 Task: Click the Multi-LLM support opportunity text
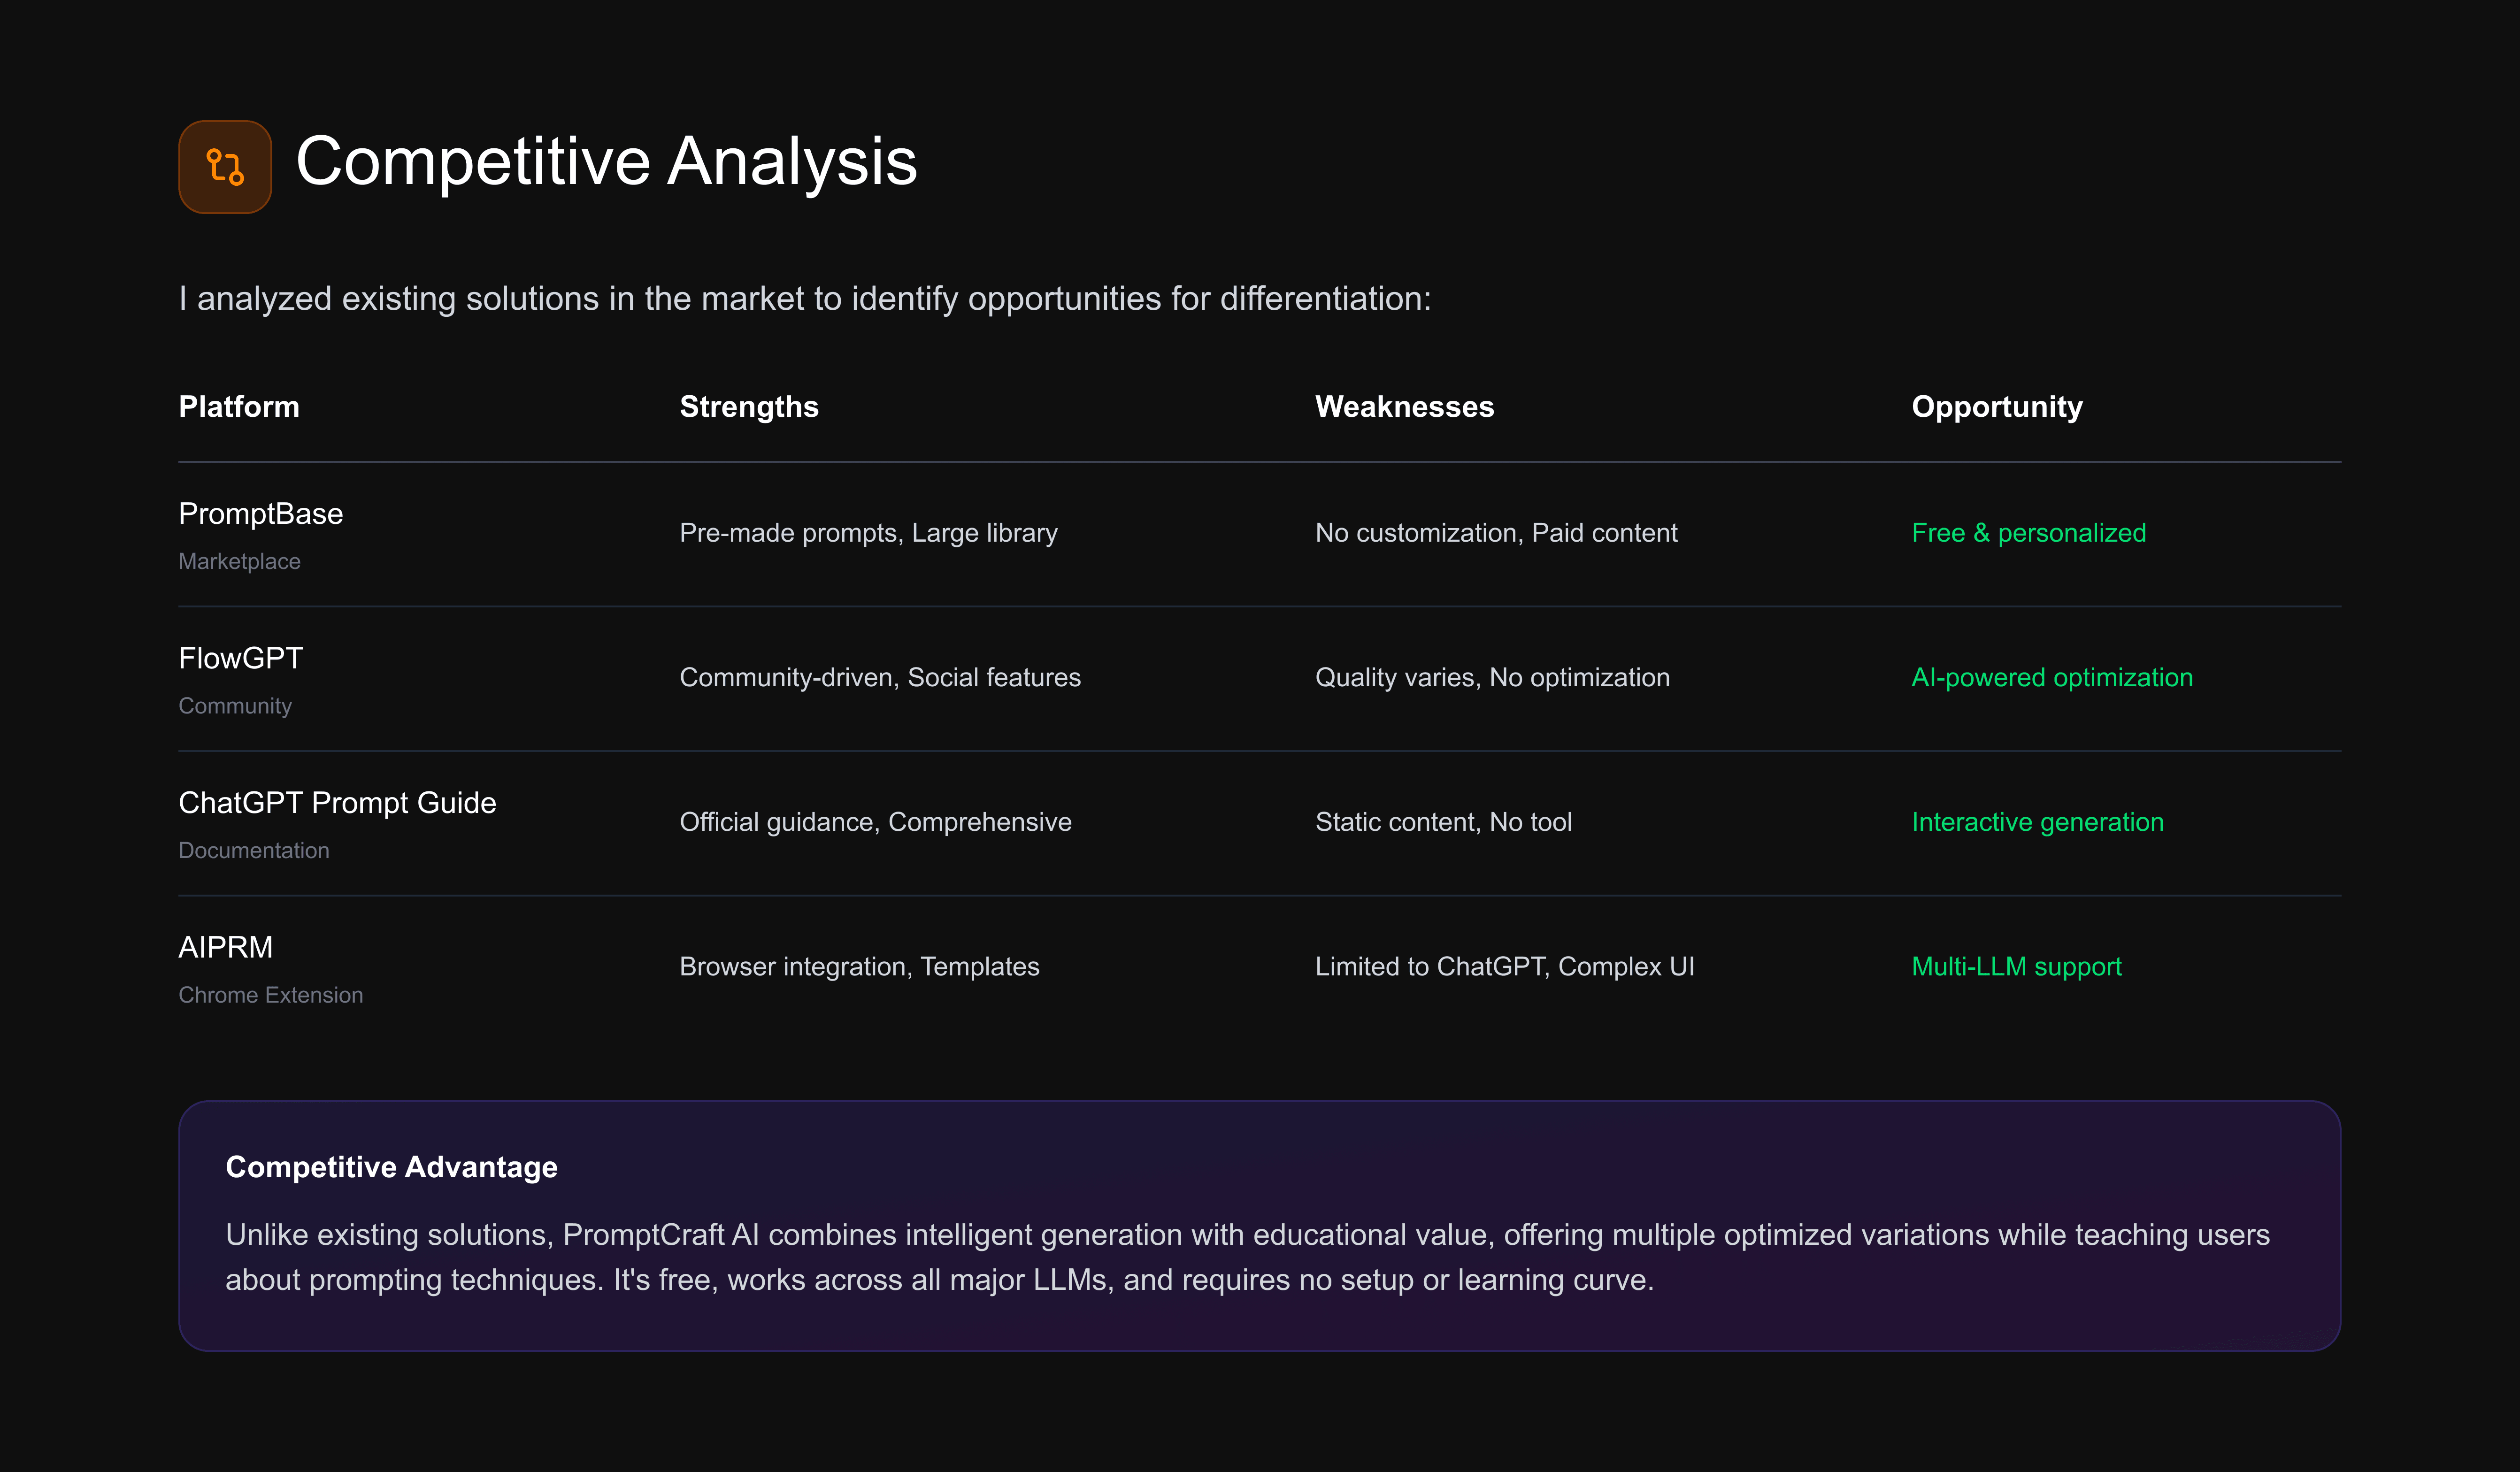tap(2016, 967)
